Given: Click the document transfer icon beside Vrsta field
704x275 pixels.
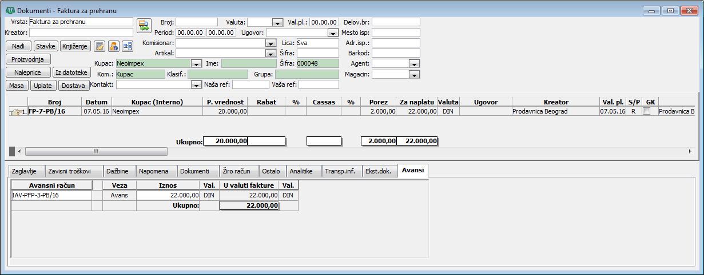Looking at the screenshot, I should (143, 26).
